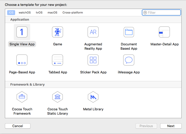Select the iMessage App speech bubble icon
The image size is (186, 134).
129,60
